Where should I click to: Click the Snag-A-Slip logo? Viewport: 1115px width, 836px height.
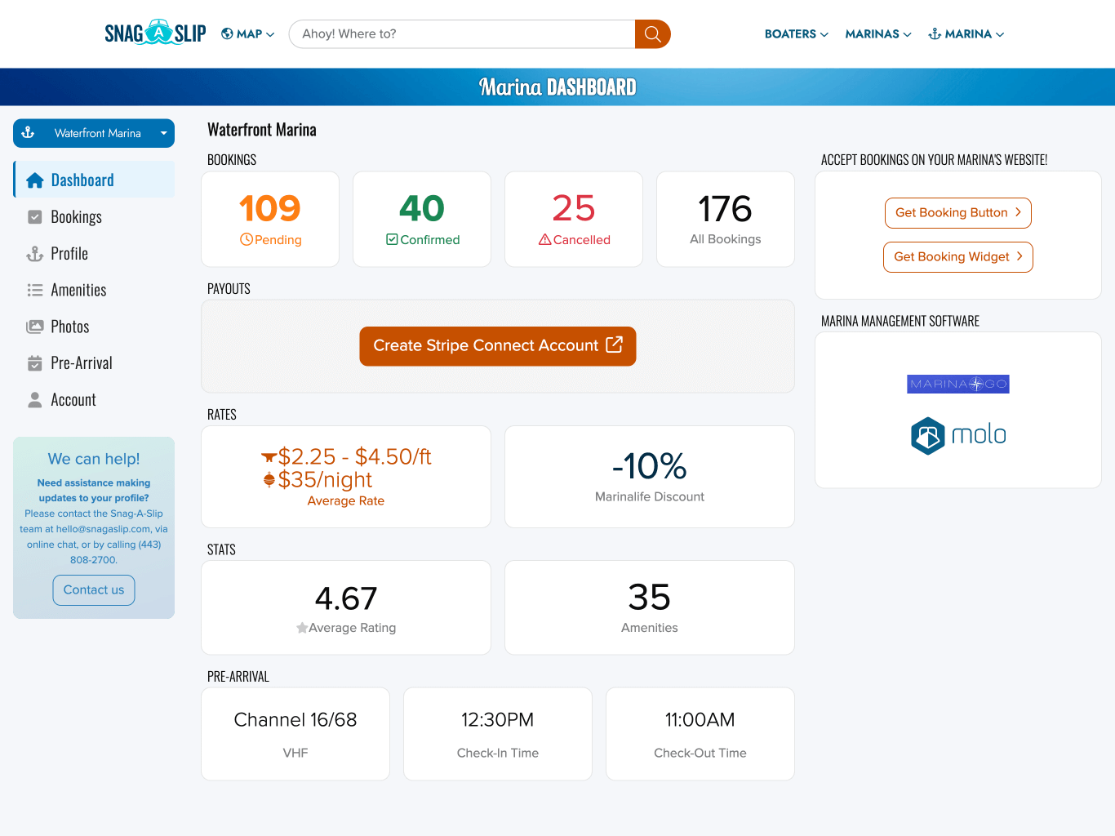155,33
